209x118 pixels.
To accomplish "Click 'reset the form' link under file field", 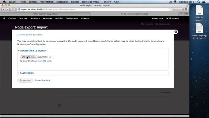I will click(x=45, y=61).
